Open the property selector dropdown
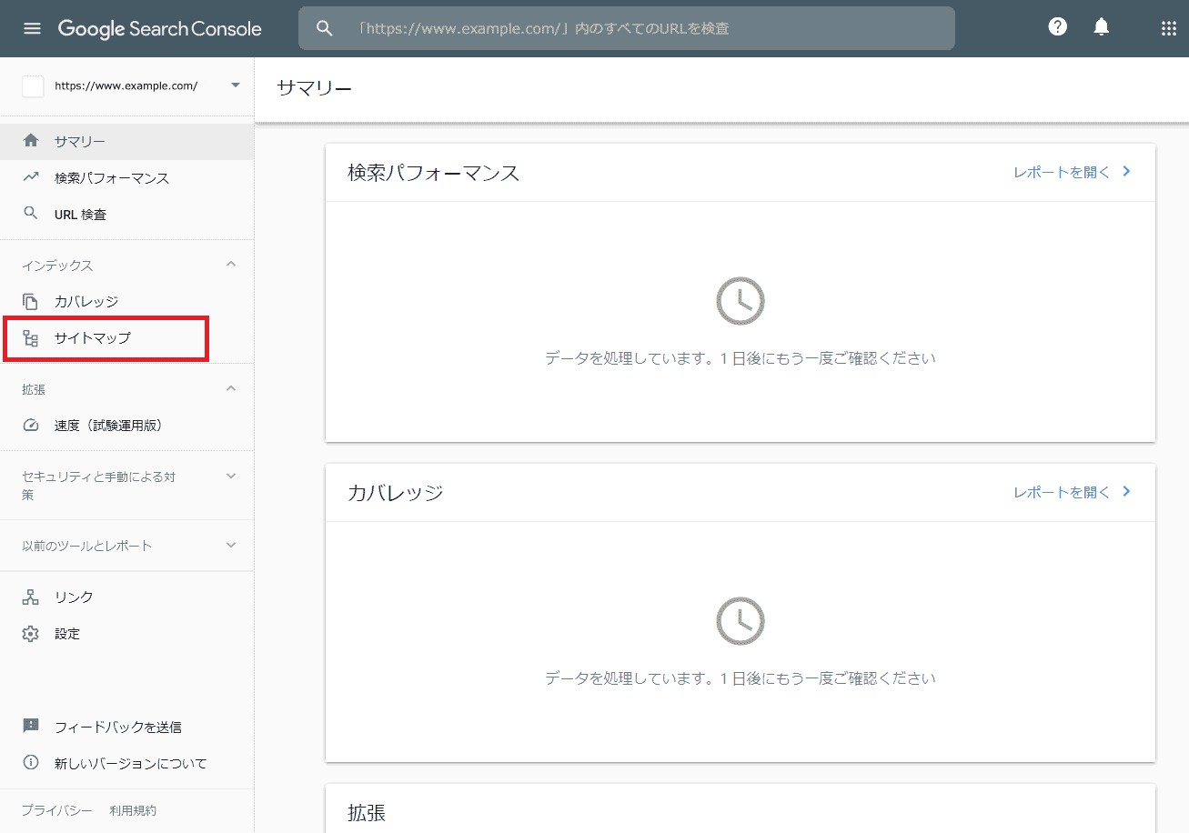The width and height of the screenshot is (1189, 833). (235, 85)
